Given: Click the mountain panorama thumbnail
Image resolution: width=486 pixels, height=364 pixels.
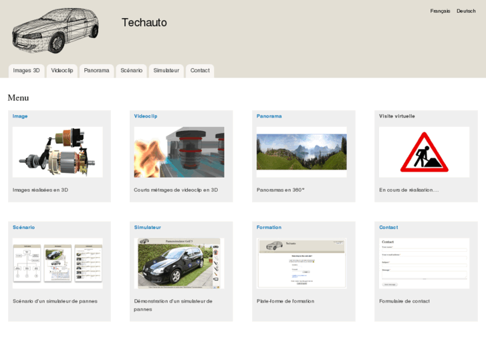Looking at the screenshot, I should coord(301,152).
